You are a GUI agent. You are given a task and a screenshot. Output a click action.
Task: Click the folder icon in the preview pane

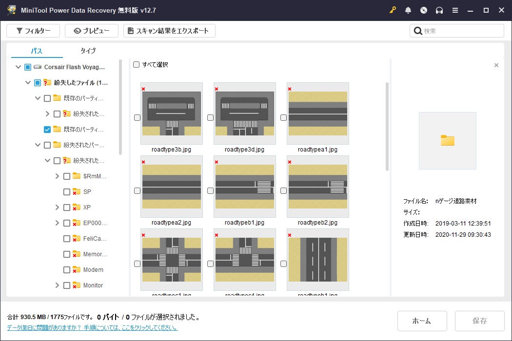[x=447, y=141]
